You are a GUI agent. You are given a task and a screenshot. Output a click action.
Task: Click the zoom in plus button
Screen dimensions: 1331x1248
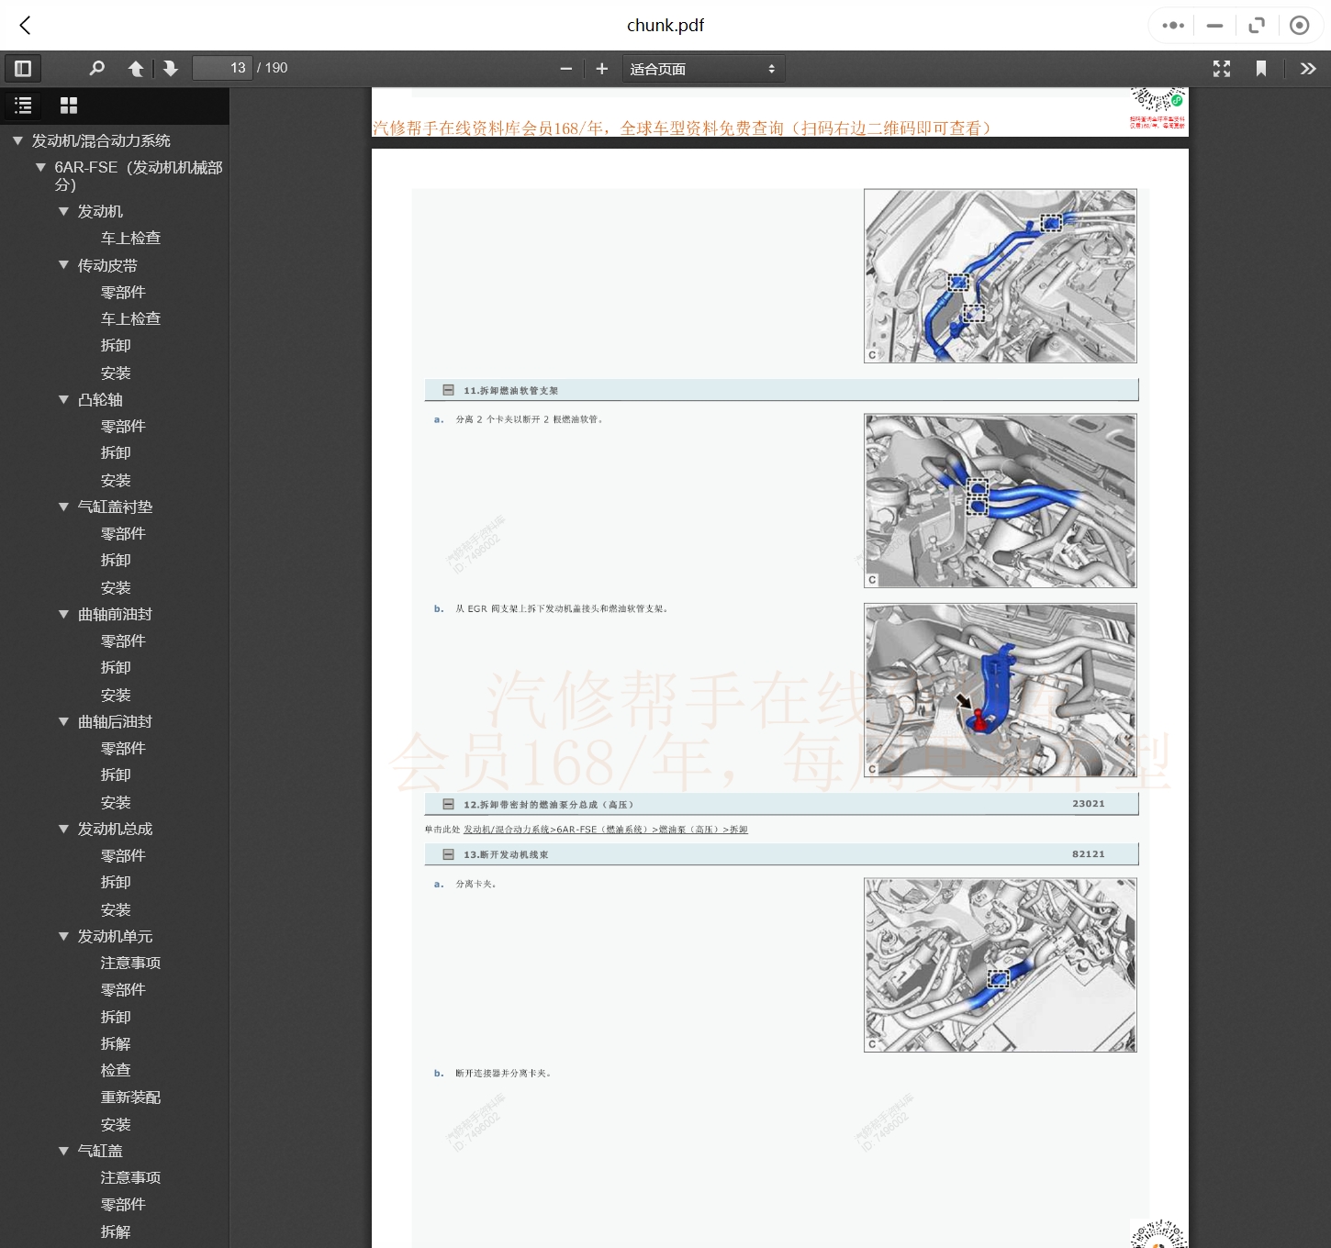pyautogui.click(x=602, y=69)
